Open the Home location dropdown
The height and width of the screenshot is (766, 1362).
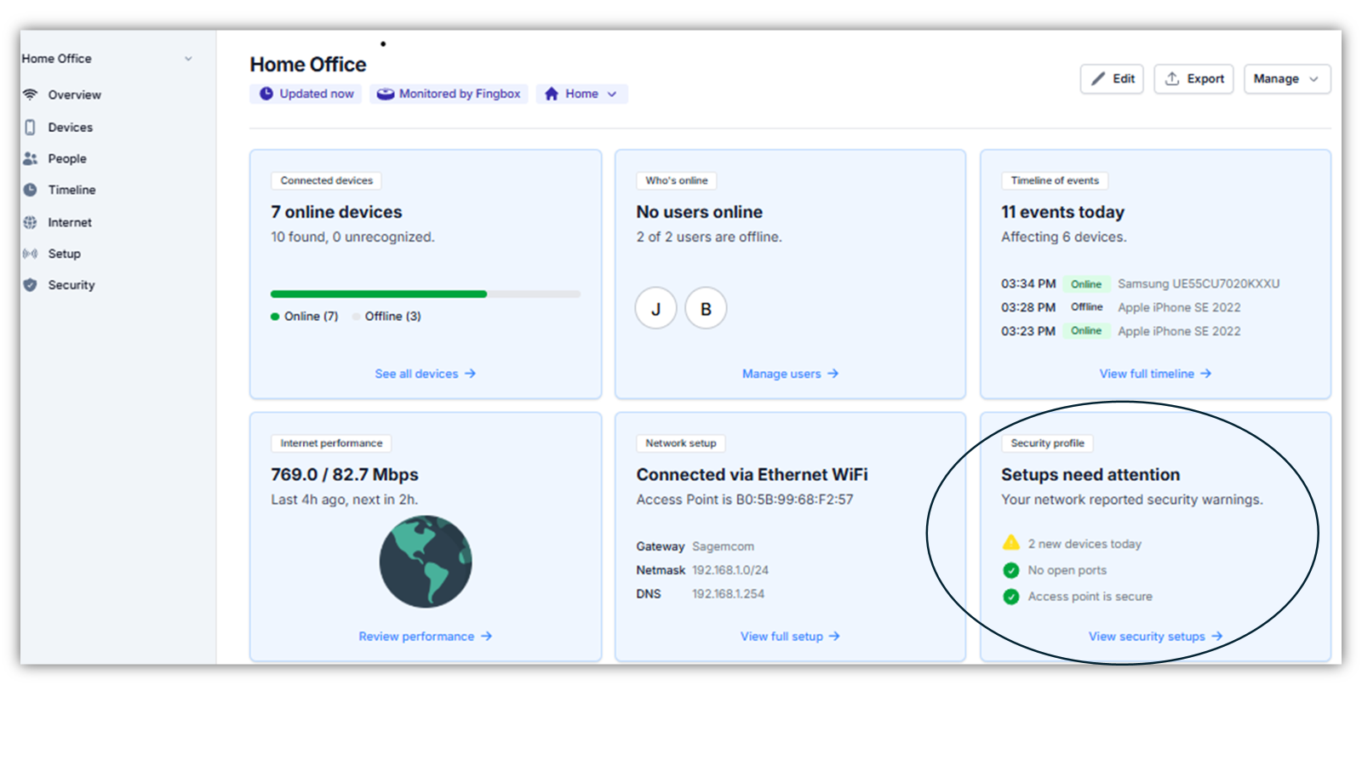click(x=582, y=94)
